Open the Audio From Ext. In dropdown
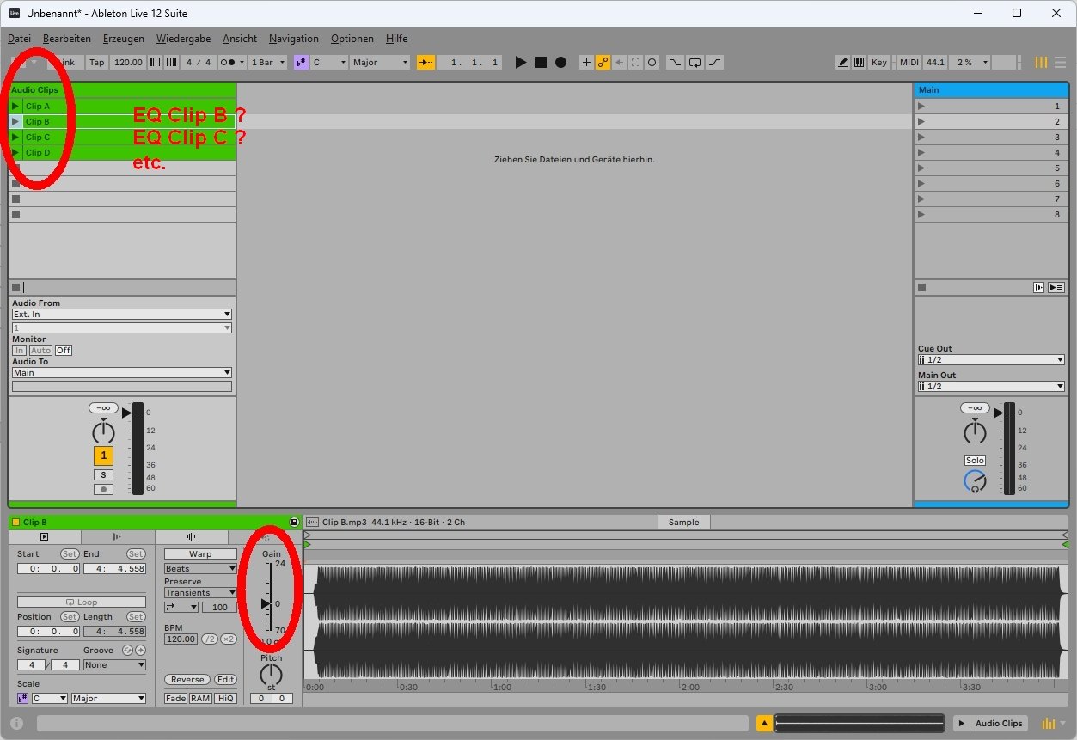This screenshot has height=740, width=1077. click(121, 315)
